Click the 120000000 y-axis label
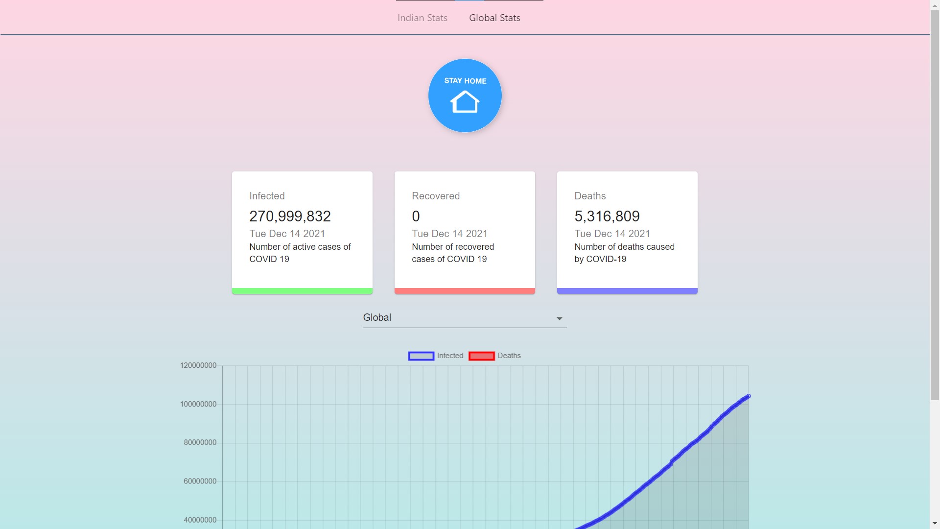This screenshot has width=940, height=529. 198,365
